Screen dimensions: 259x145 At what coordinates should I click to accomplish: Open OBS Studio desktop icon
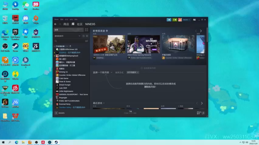click(x=5, y=47)
